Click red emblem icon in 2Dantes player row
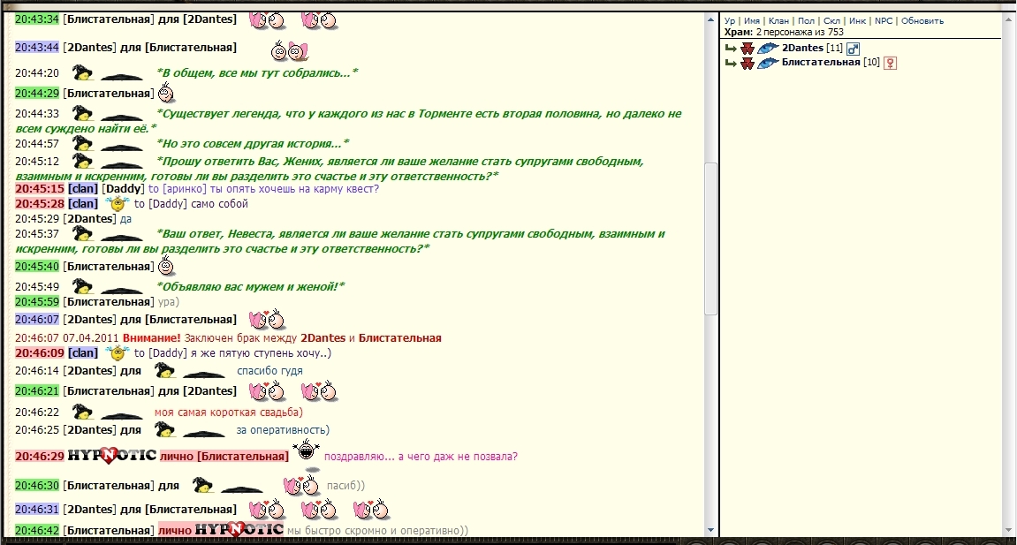This screenshot has width=1017, height=545. [748, 48]
